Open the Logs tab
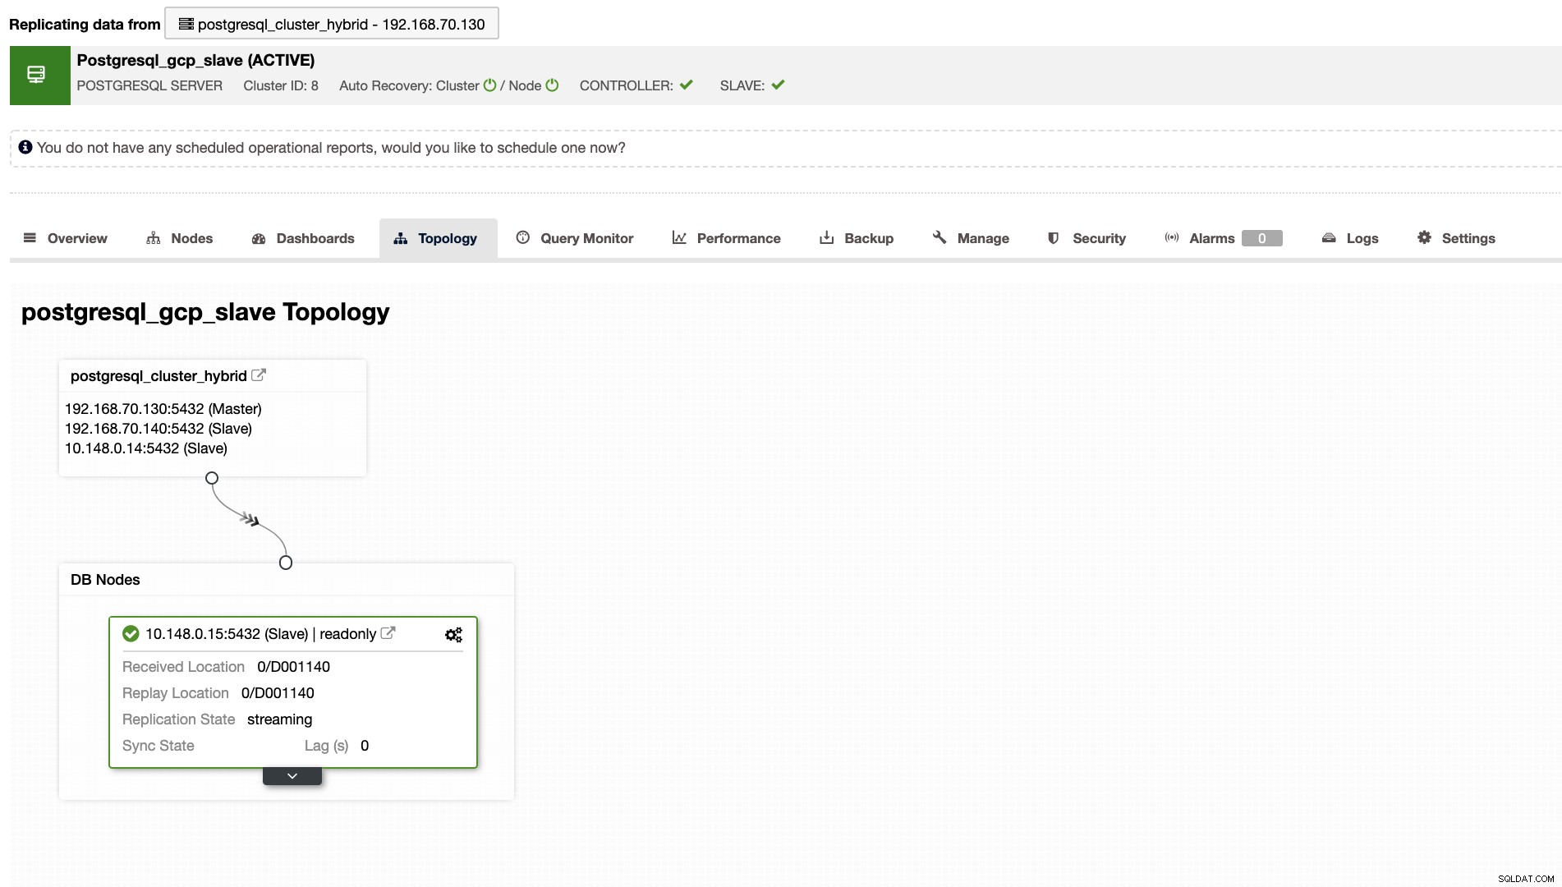 click(1350, 238)
